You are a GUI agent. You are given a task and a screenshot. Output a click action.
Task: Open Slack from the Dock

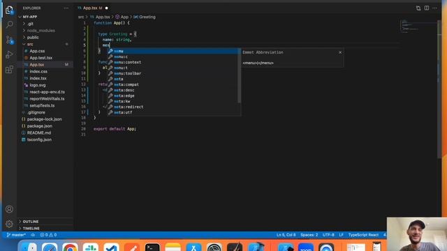click(91, 247)
